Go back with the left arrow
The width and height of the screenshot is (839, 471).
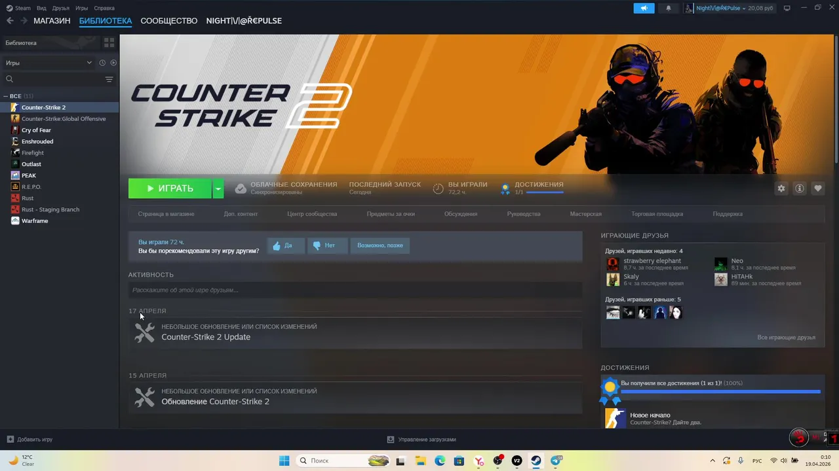[10, 21]
